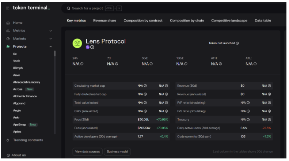The width and height of the screenshot is (289, 161).
Task: Open Composition by chain tab
Action: tap(187, 21)
